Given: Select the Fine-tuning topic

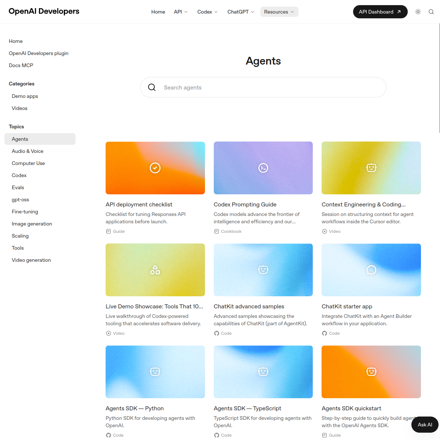Looking at the screenshot, I should click(25, 212).
